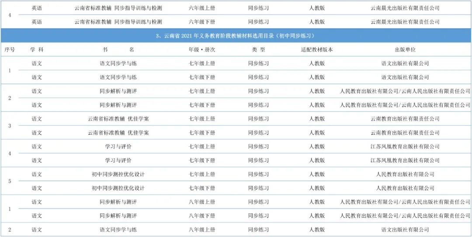The width and height of the screenshot is (472, 237).
Task: Select 同步练习 in the 六年级上册 row
Action: click(x=258, y=8)
